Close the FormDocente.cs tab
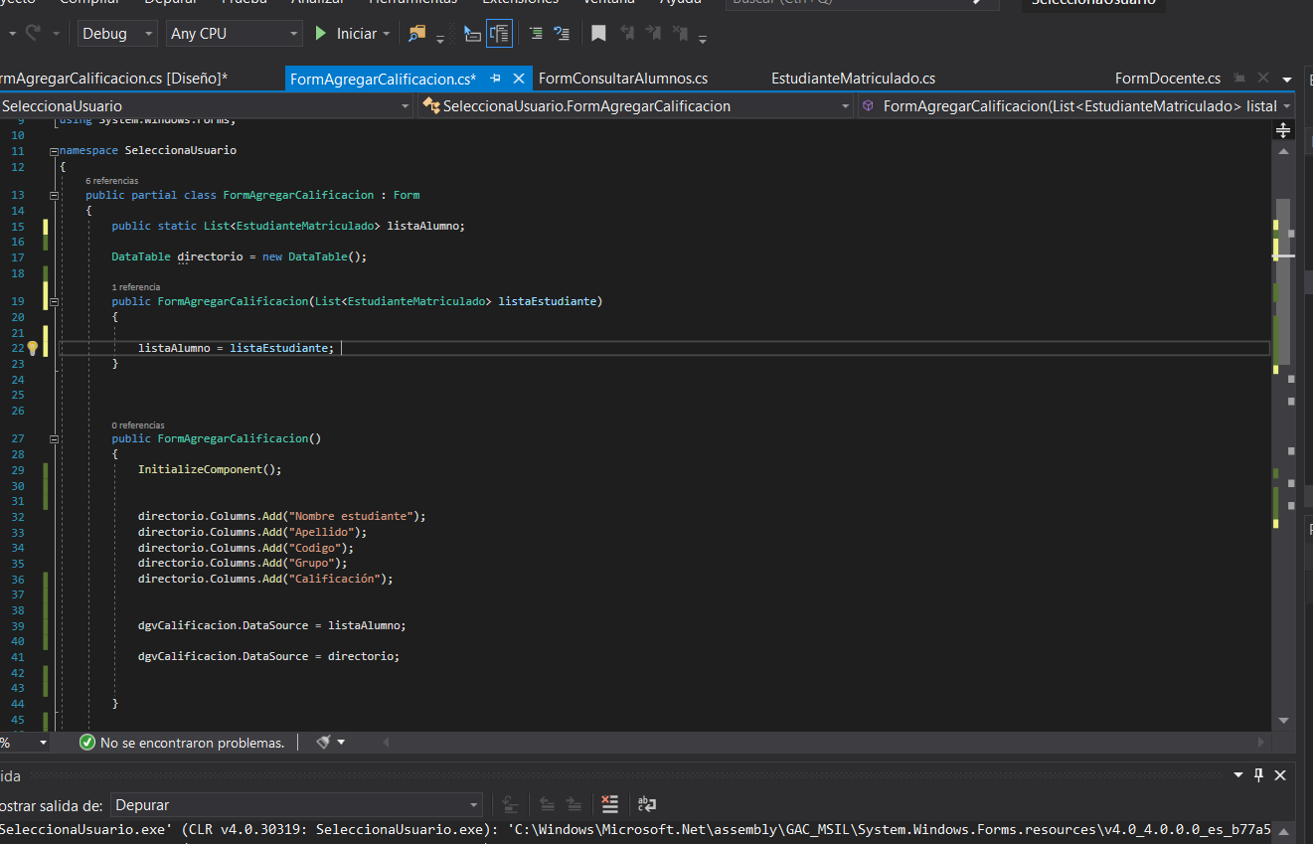1313x844 pixels. pos(1263,79)
